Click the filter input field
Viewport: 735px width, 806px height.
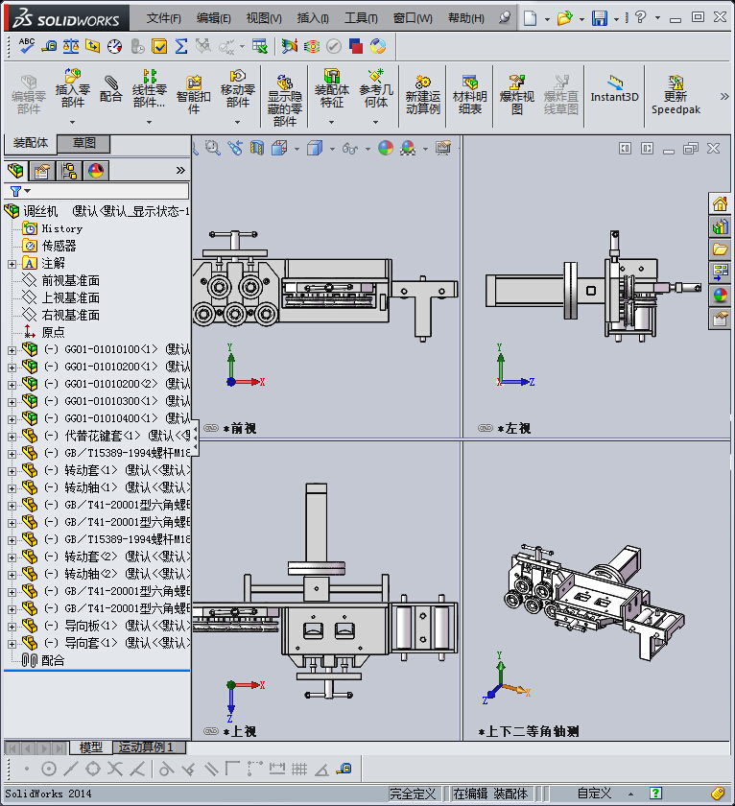coord(109,191)
